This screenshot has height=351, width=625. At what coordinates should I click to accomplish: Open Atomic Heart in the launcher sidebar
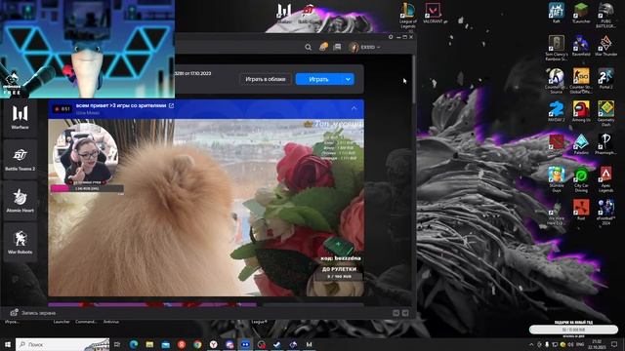(20, 200)
